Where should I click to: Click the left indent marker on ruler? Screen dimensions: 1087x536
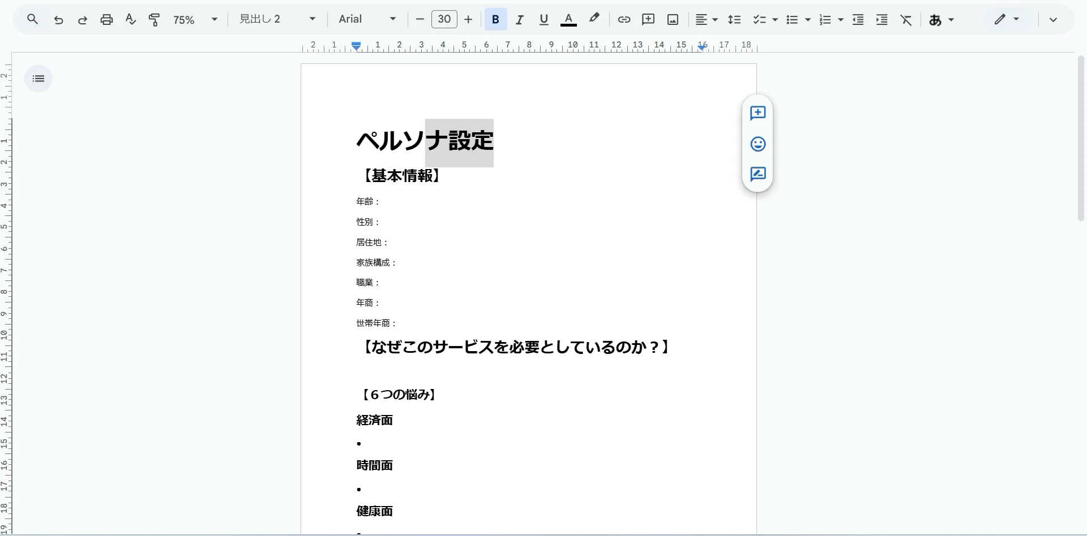pos(356,46)
